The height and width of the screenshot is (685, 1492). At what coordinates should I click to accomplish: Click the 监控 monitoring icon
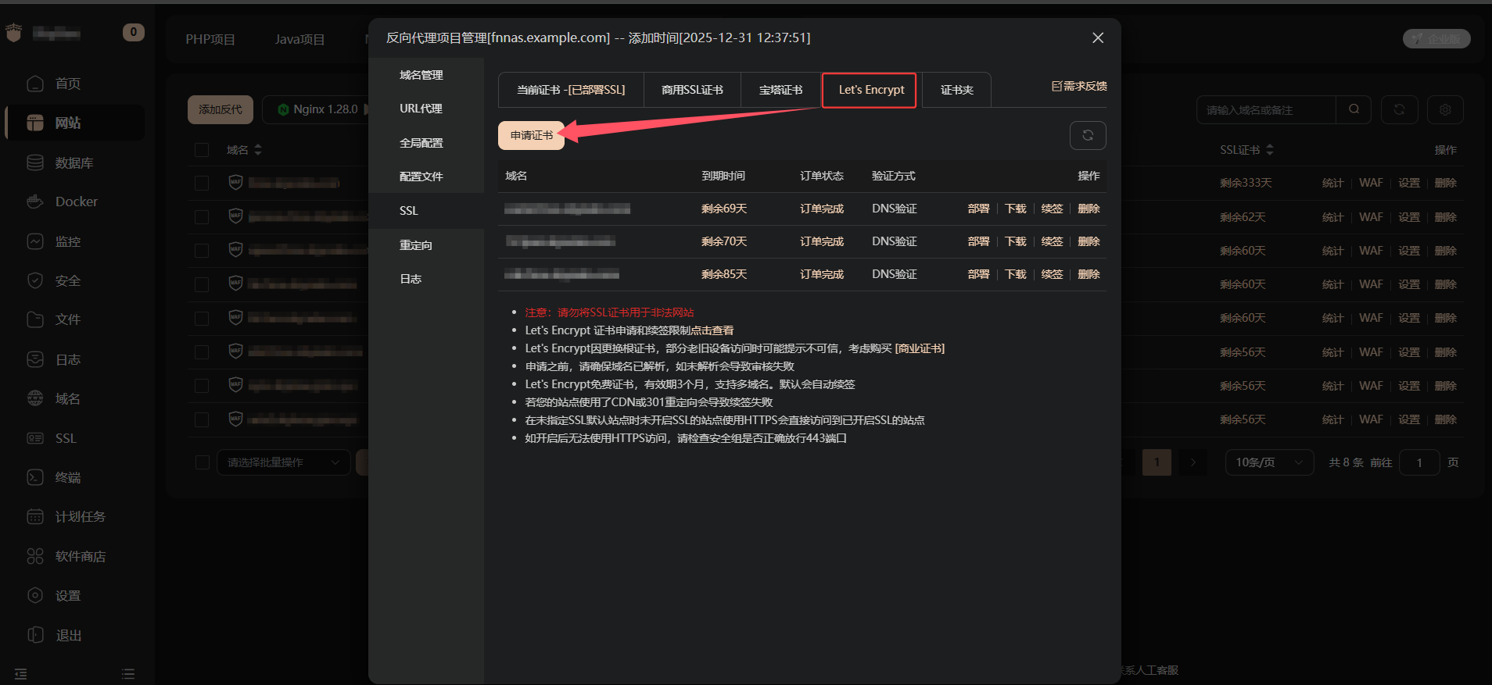pyautogui.click(x=35, y=241)
